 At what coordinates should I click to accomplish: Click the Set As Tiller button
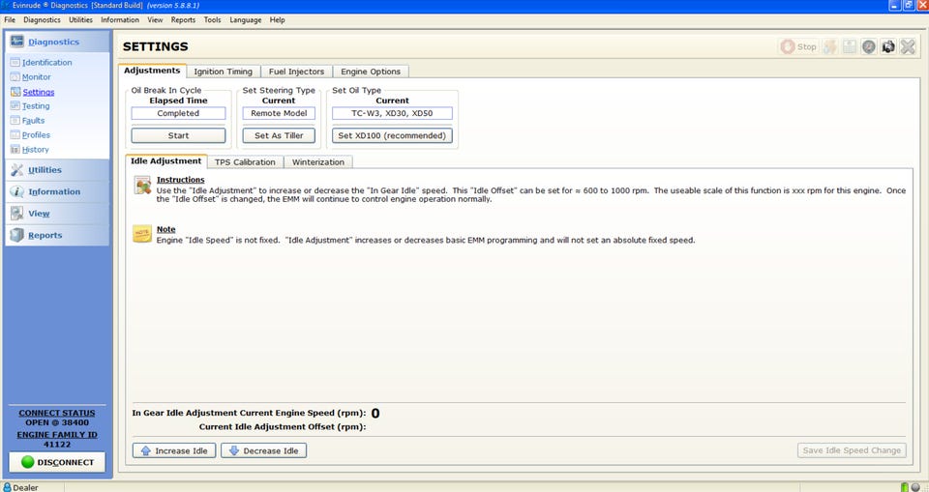tap(279, 135)
